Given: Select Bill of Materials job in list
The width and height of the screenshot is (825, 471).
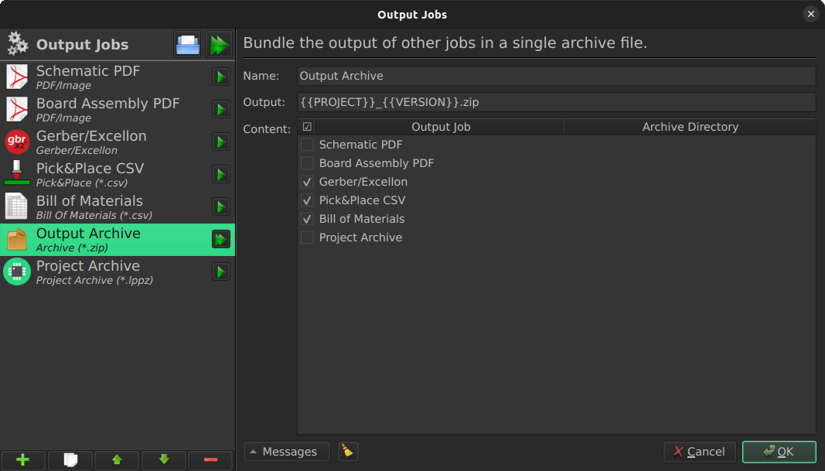Looking at the screenshot, I should tap(118, 206).
